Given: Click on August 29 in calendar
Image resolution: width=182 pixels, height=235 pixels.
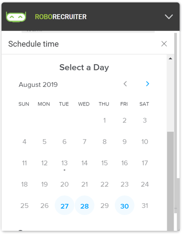Looking at the screenshot, I should click(105, 205).
